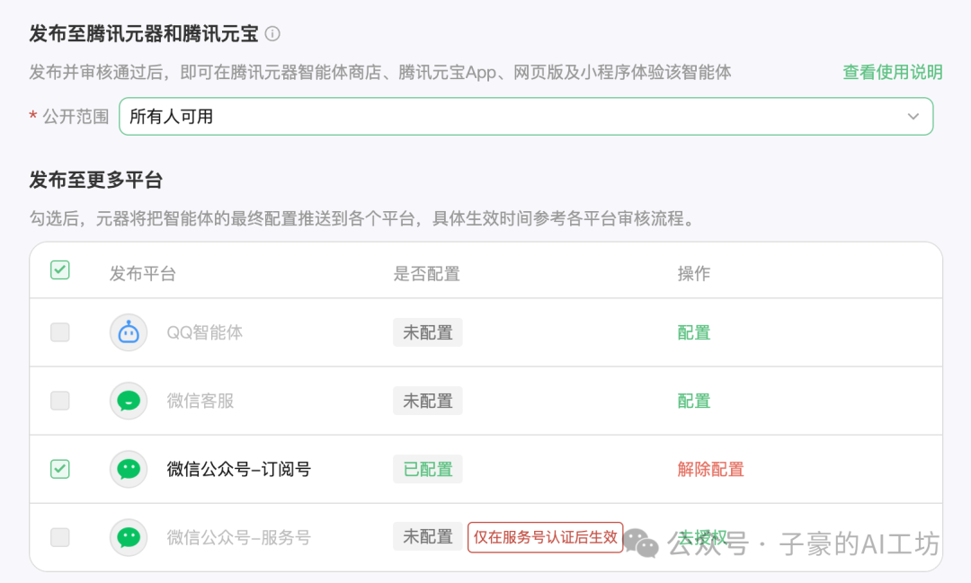
Task: Click the 已配置 status tag for 订阅号
Action: (427, 469)
